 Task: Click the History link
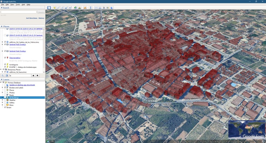41,18
